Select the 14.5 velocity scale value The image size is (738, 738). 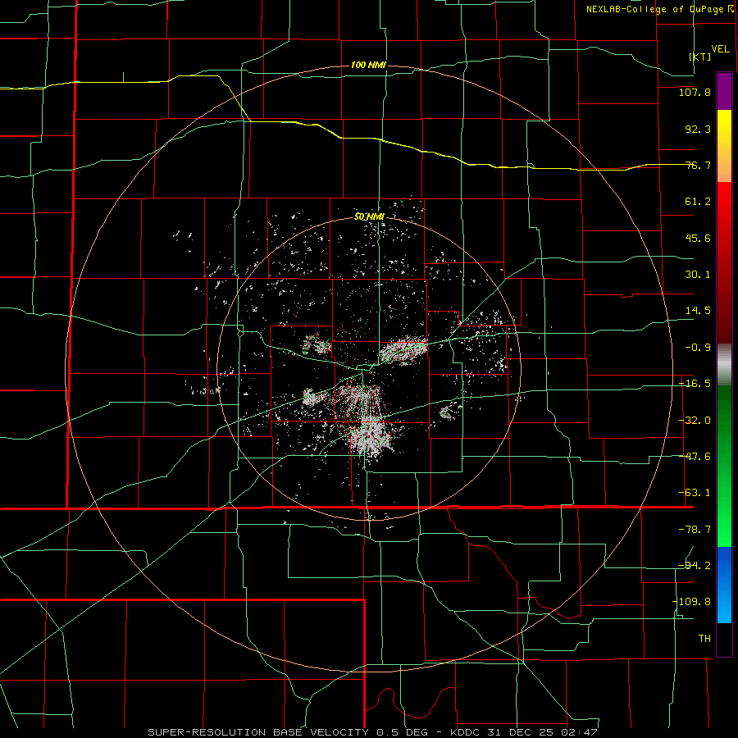[698, 311]
